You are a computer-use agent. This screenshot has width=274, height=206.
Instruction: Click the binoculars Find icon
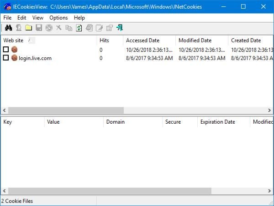click(x=8, y=28)
